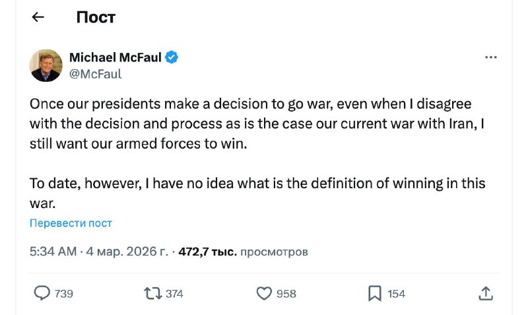Toggle the bookmark icon
Image resolution: width=528 pixels, height=315 pixels.
coord(374,293)
